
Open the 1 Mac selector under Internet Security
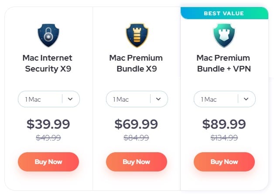tap(49, 99)
